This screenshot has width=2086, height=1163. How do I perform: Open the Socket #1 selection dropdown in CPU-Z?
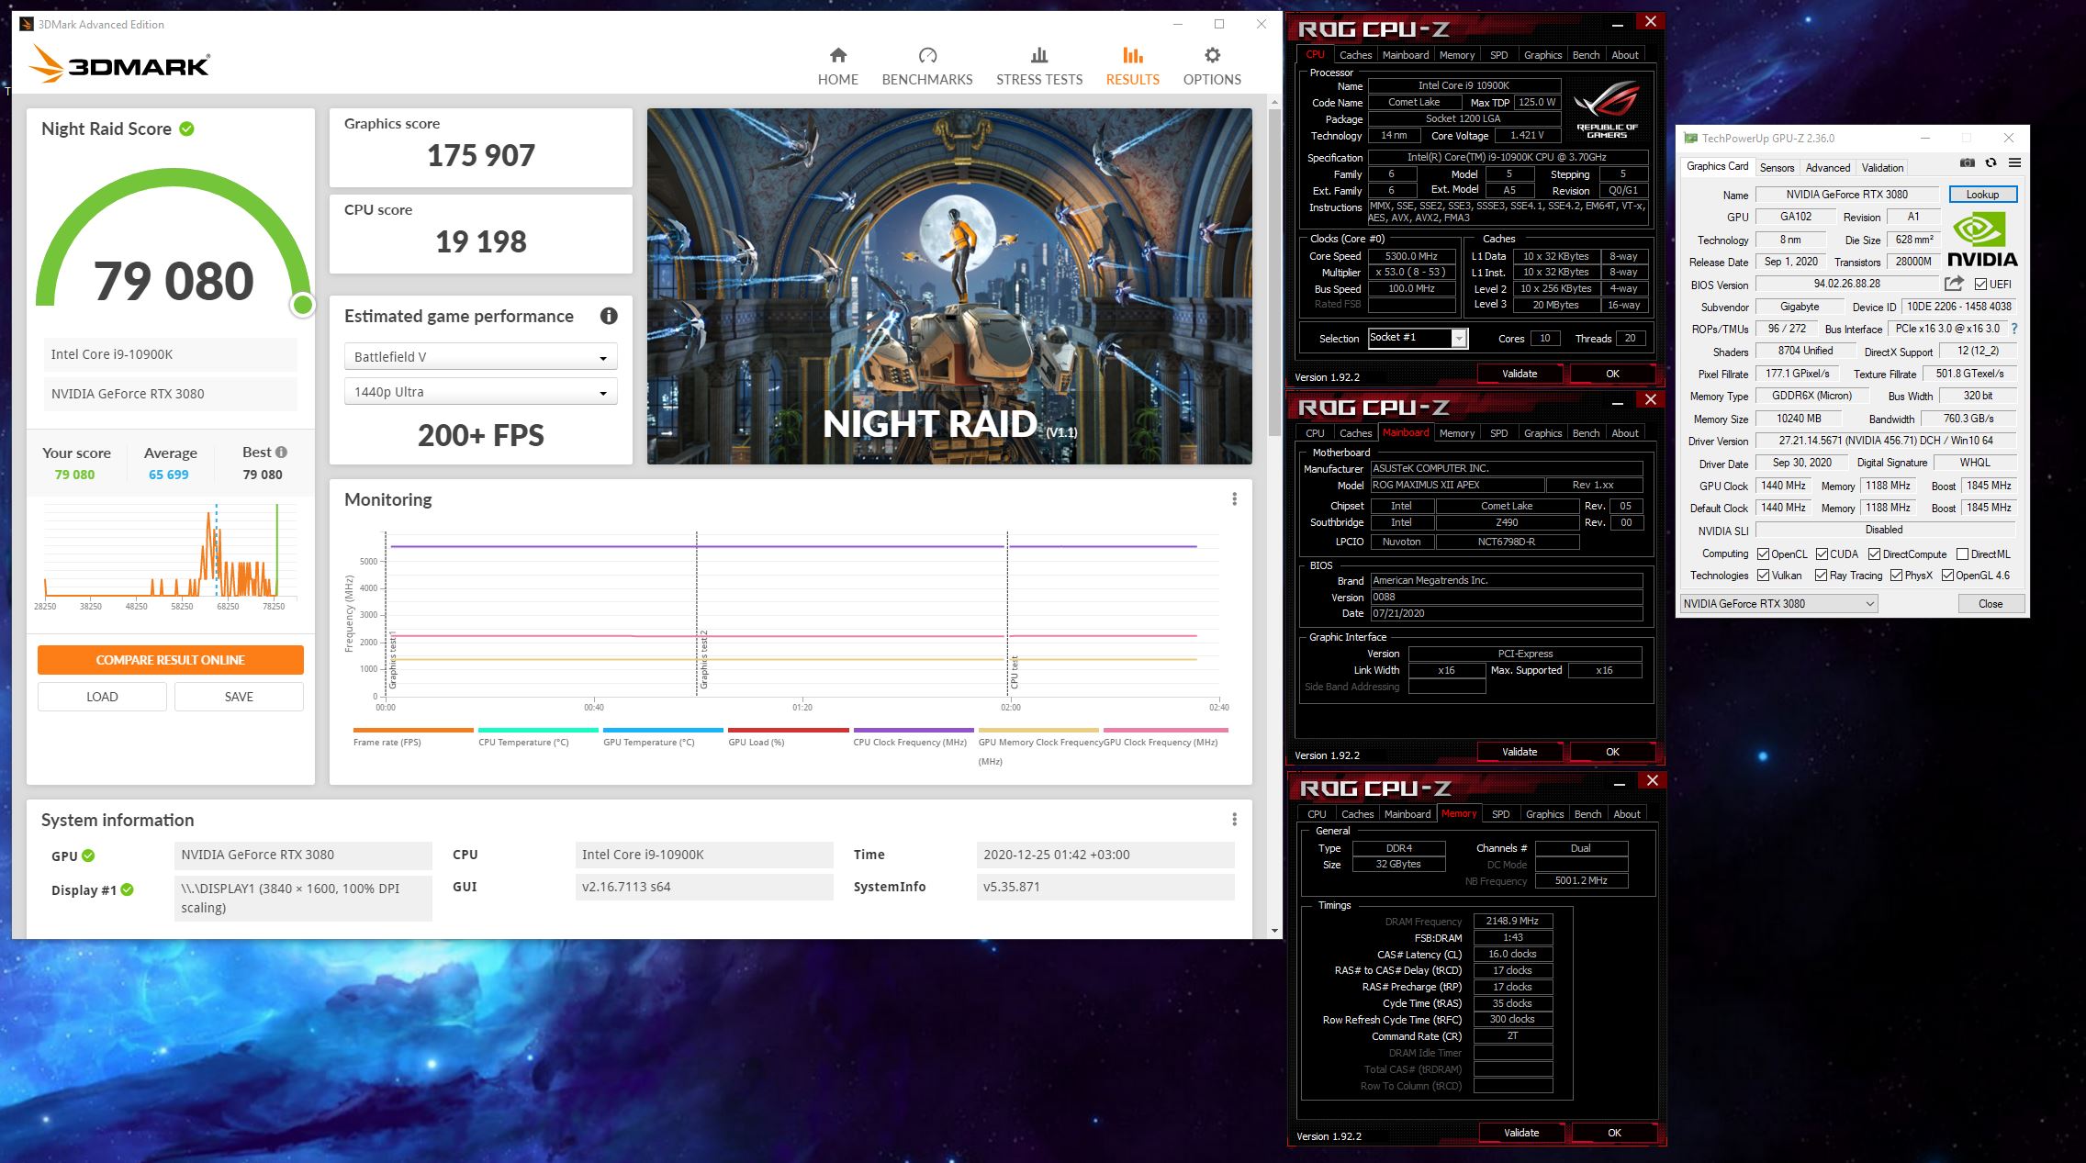click(1418, 338)
